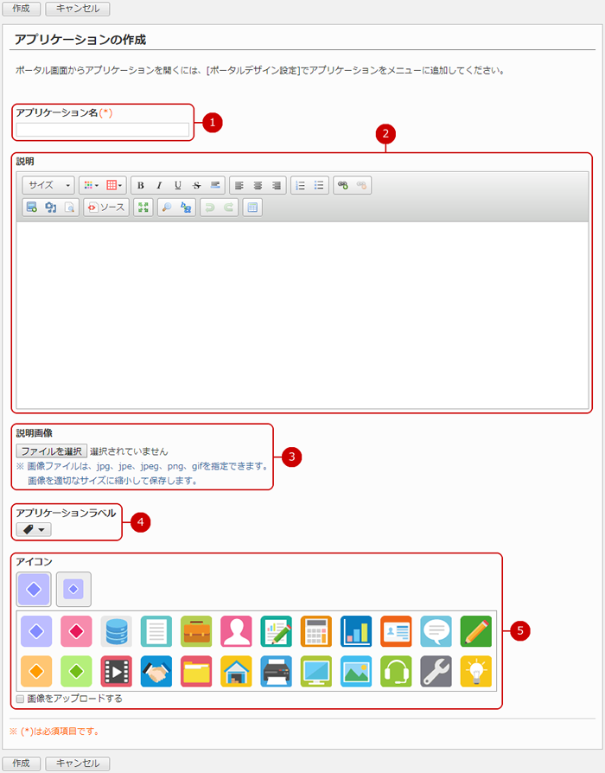Choose the wrench application icon
The width and height of the screenshot is (605, 773).
click(x=436, y=671)
